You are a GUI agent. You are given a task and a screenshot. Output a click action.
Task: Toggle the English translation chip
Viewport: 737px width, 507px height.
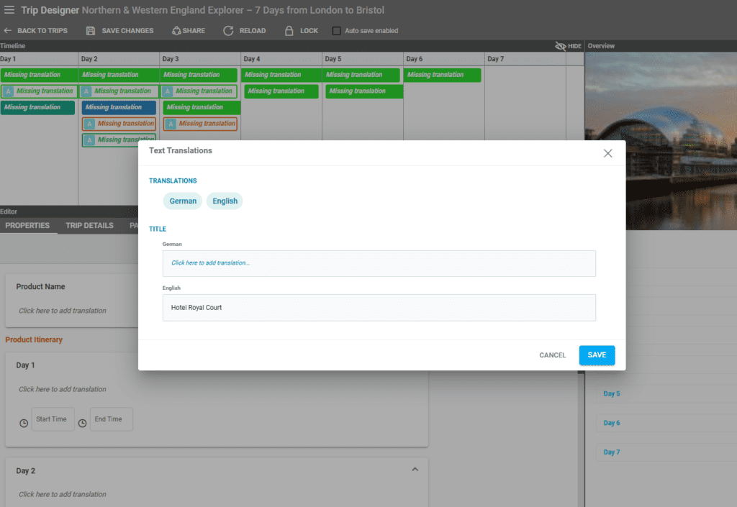tap(225, 201)
